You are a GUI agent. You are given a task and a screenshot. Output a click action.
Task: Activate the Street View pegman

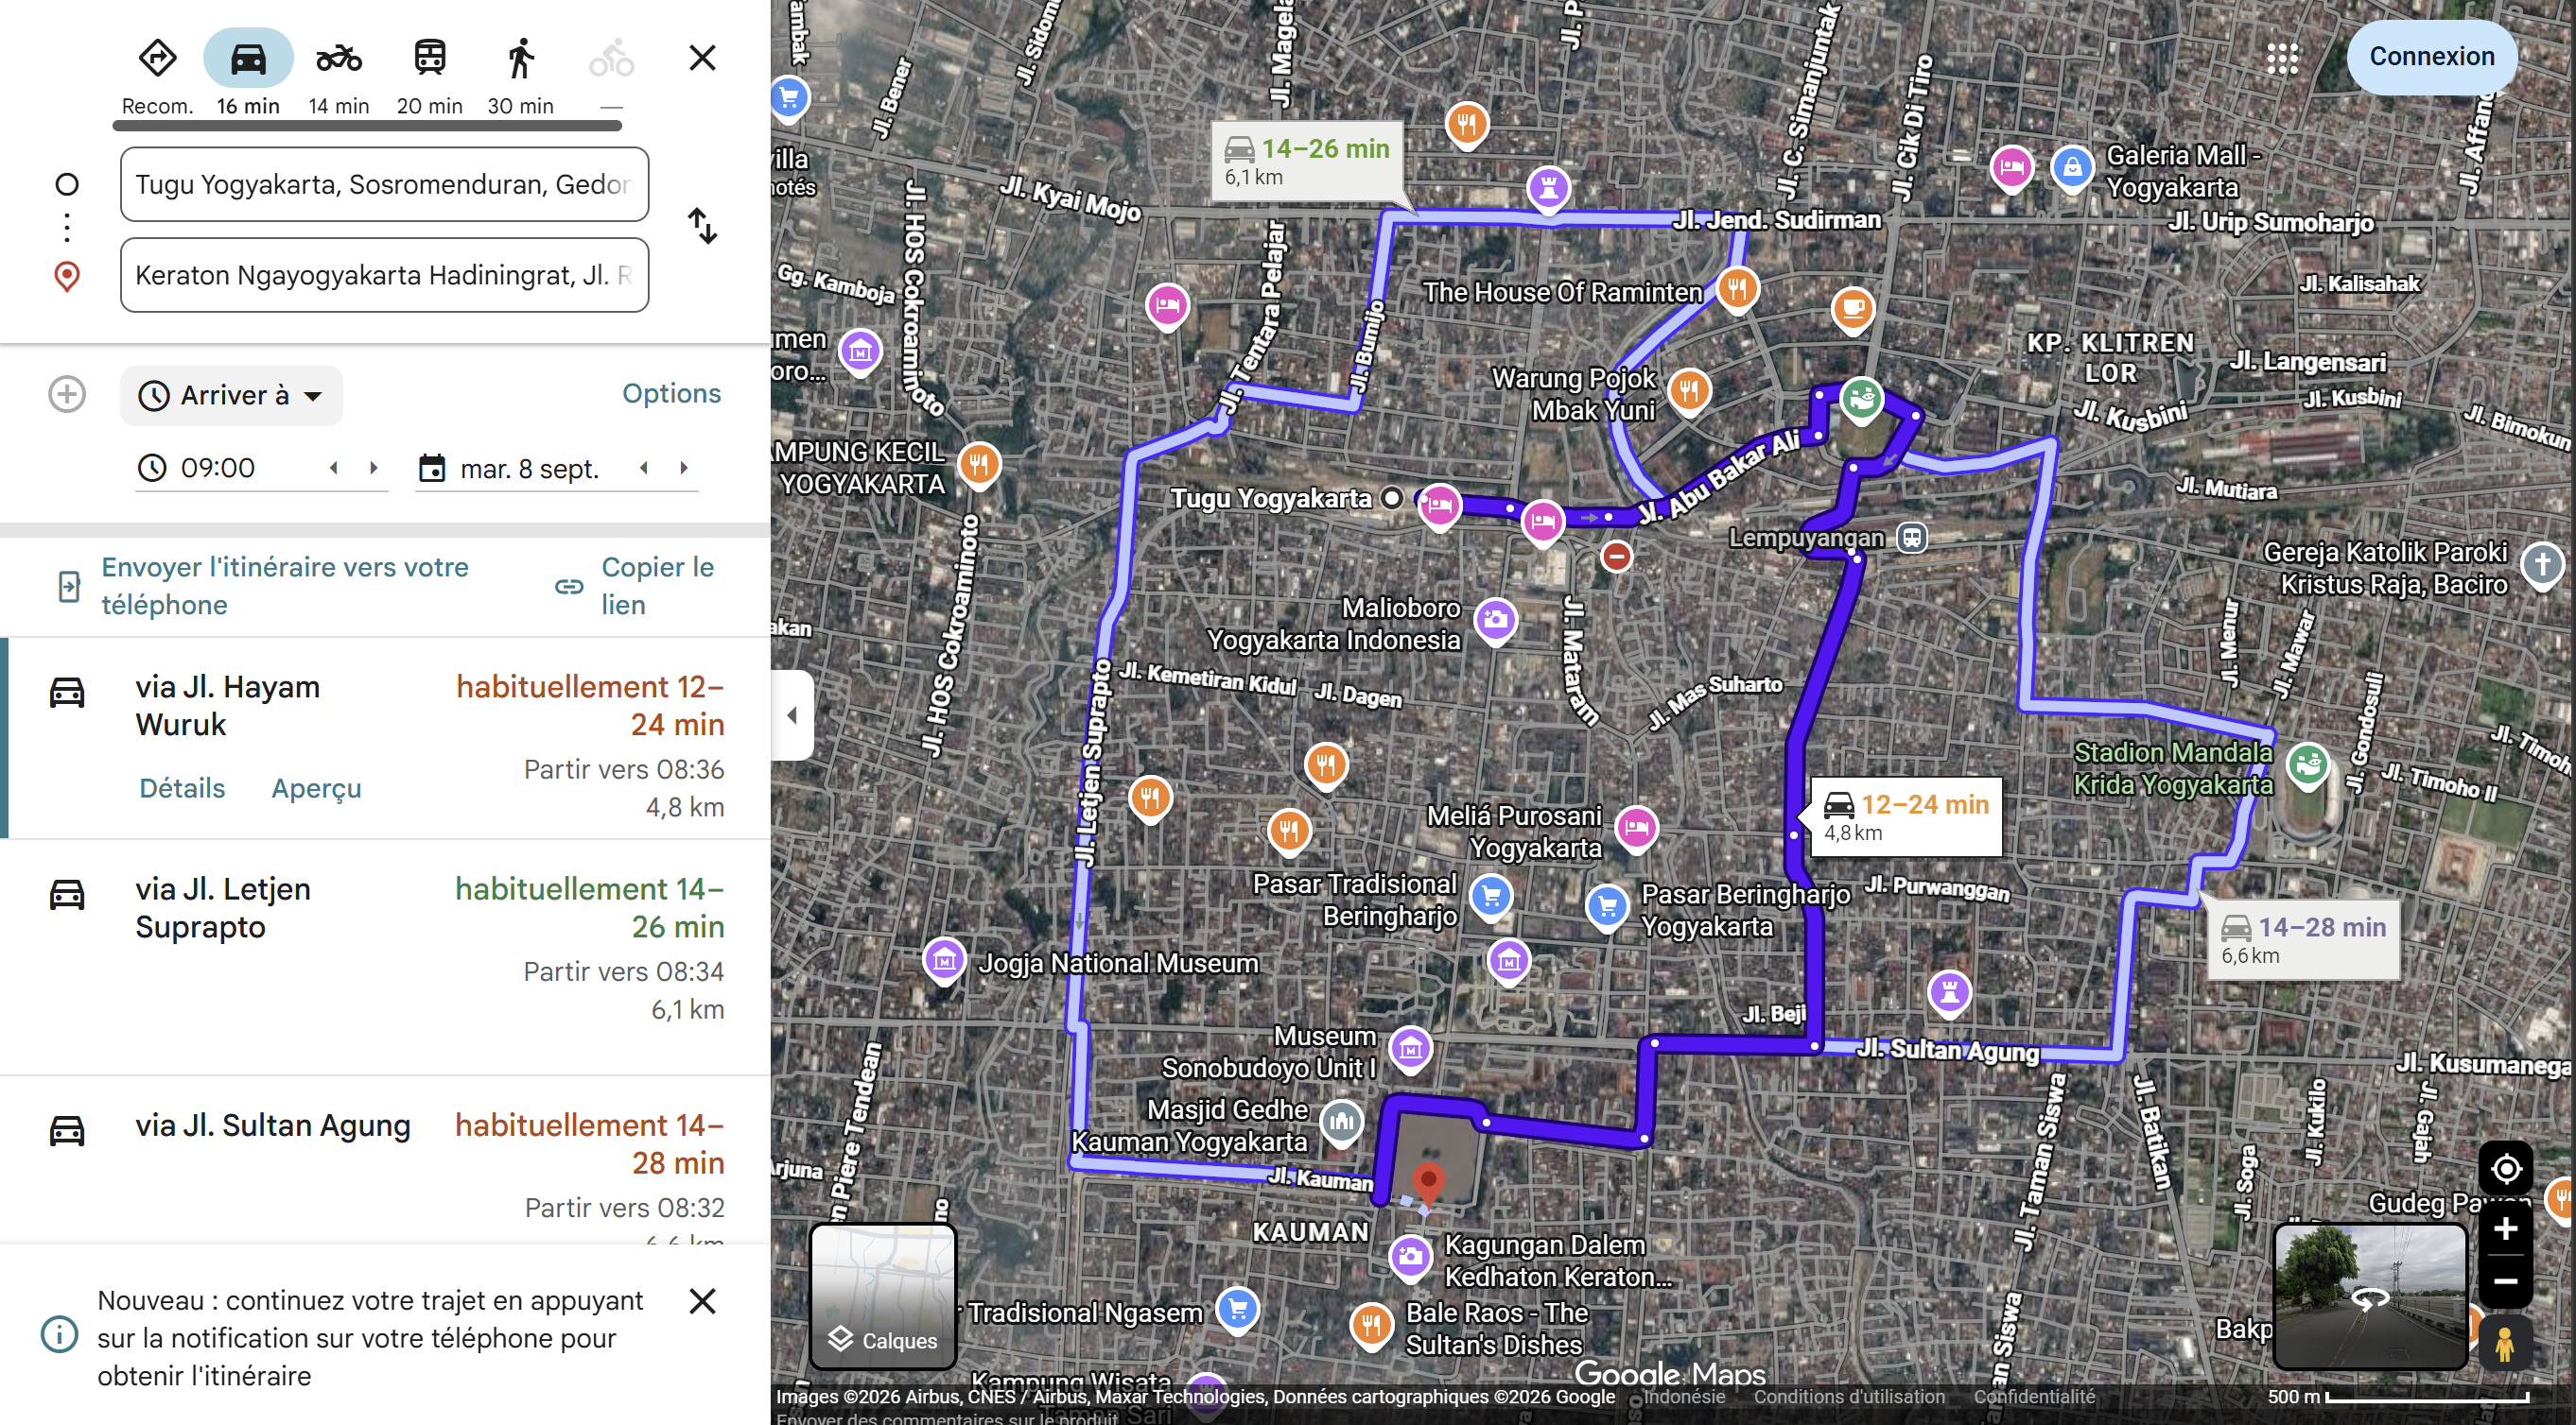[2505, 1343]
